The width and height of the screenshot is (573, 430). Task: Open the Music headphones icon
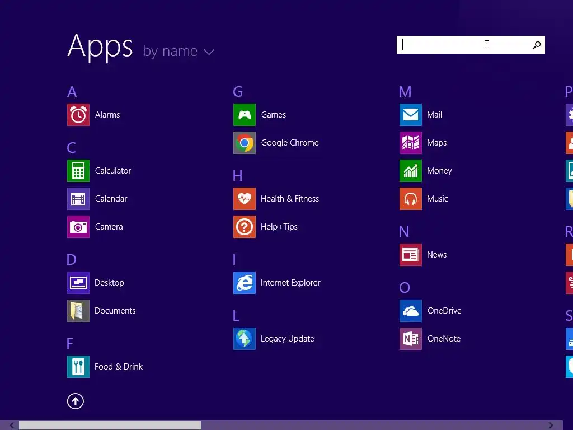point(411,199)
